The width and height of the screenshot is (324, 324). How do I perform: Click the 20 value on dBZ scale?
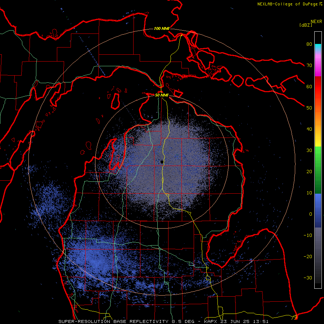point(309,171)
